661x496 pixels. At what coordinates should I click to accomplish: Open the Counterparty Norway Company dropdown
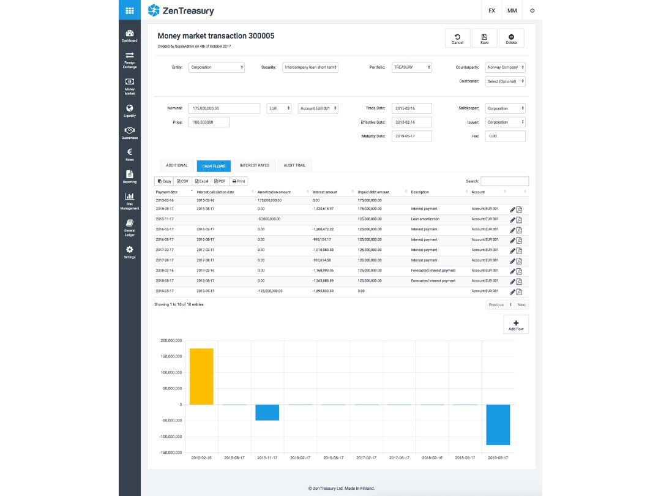[x=505, y=67]
